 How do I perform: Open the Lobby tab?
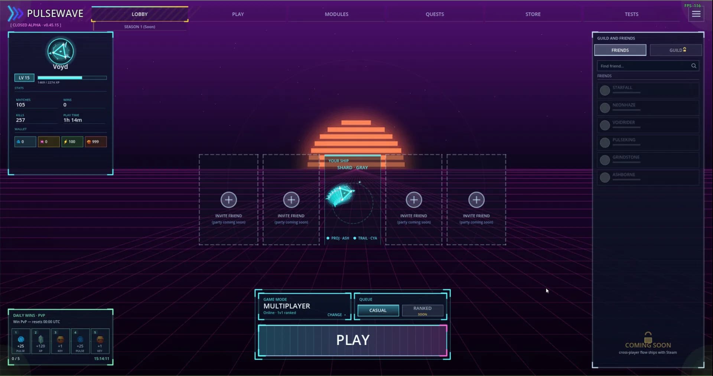pyautogui.click(x=140, y=14)
